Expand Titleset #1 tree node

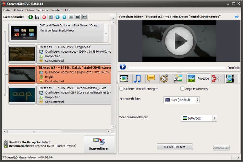5,54
